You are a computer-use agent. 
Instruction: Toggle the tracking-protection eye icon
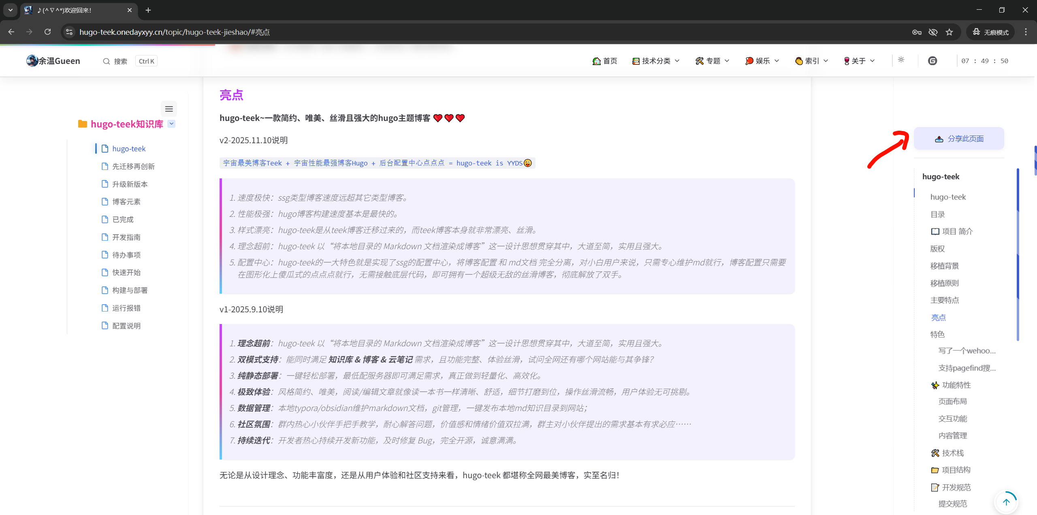(933, 32)
